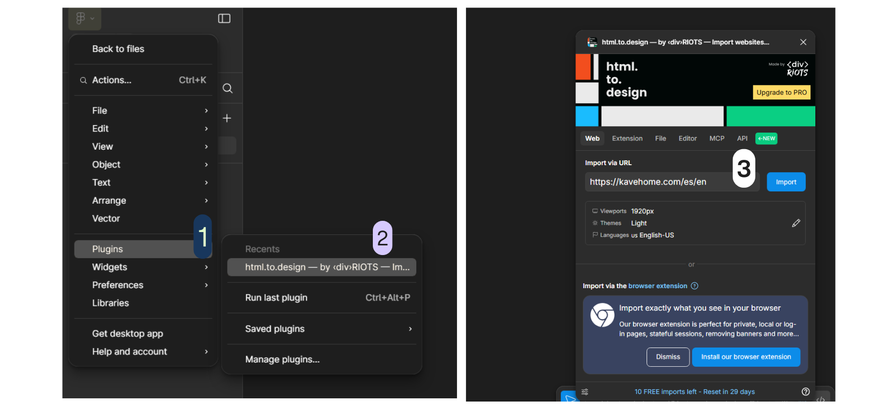Switch to the Web tab

[x=592, y=138]
